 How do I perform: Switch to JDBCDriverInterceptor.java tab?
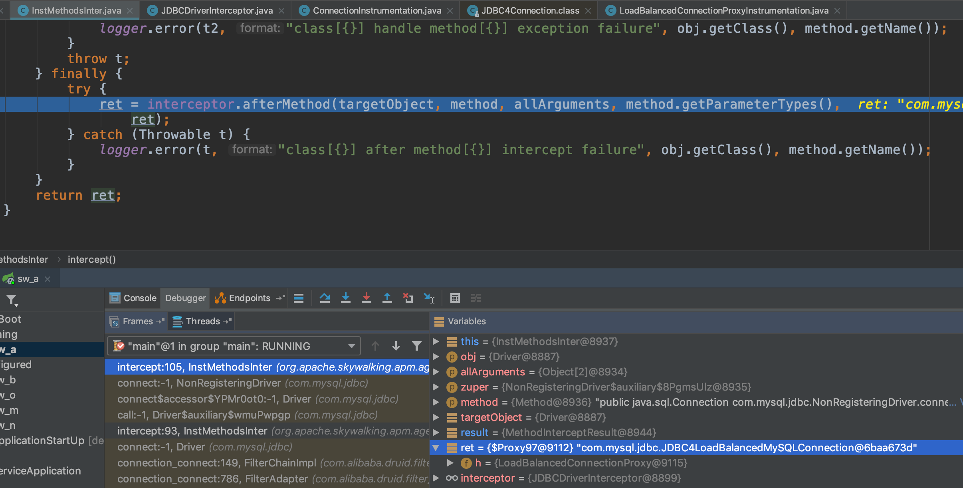click(x=216, y=10)
